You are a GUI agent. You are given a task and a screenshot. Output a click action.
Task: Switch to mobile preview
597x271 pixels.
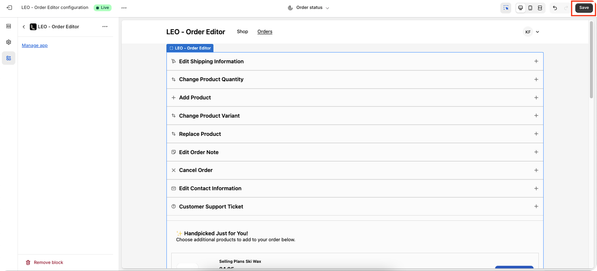tap(530, 8)
